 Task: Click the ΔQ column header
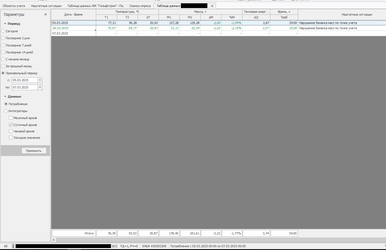coord(256,17)
